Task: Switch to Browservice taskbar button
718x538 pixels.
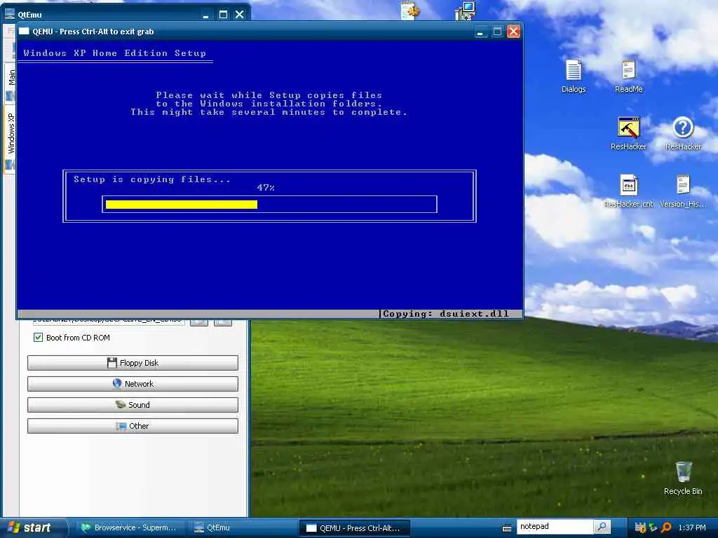Action: tap(129, 527)
